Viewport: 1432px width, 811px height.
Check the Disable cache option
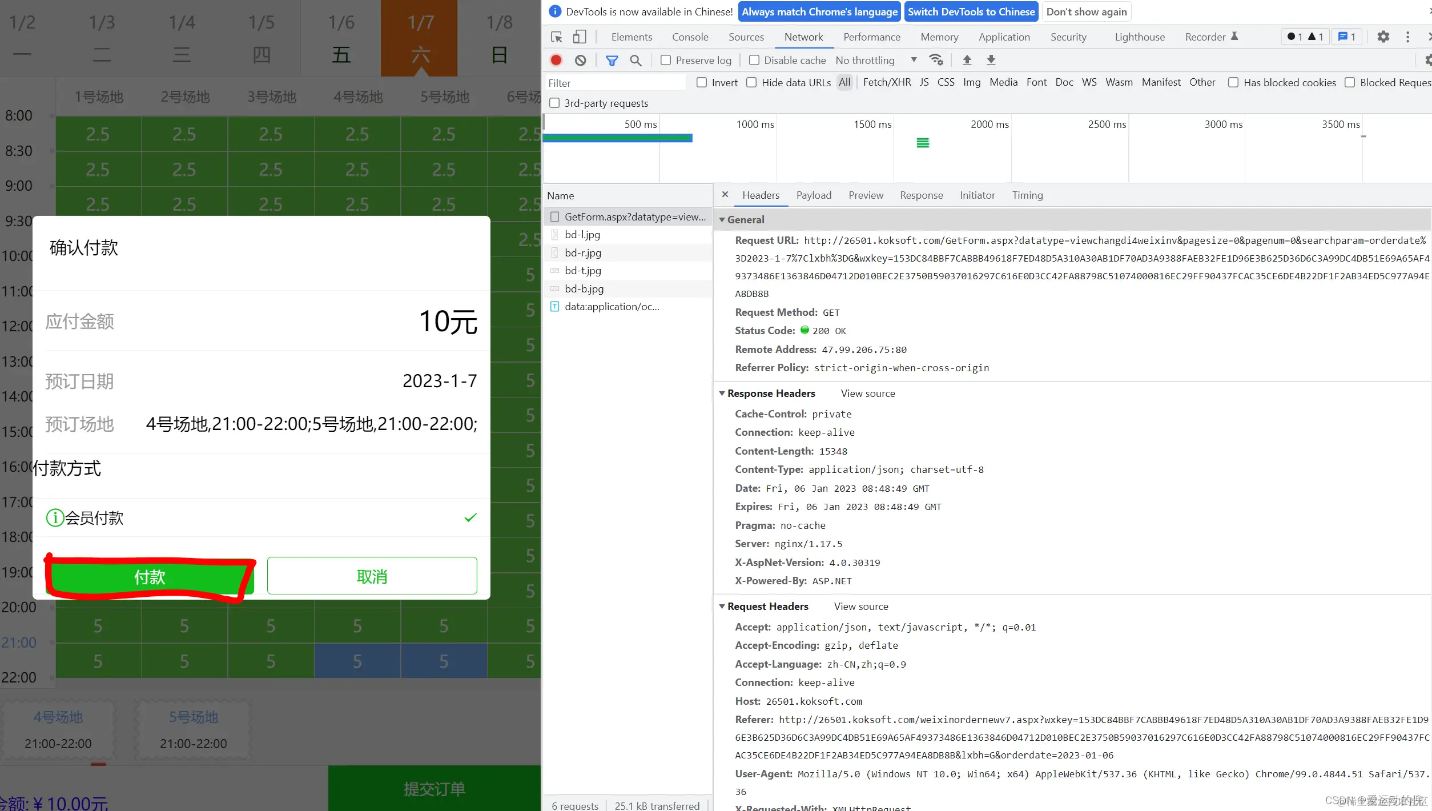pos(754,60)
